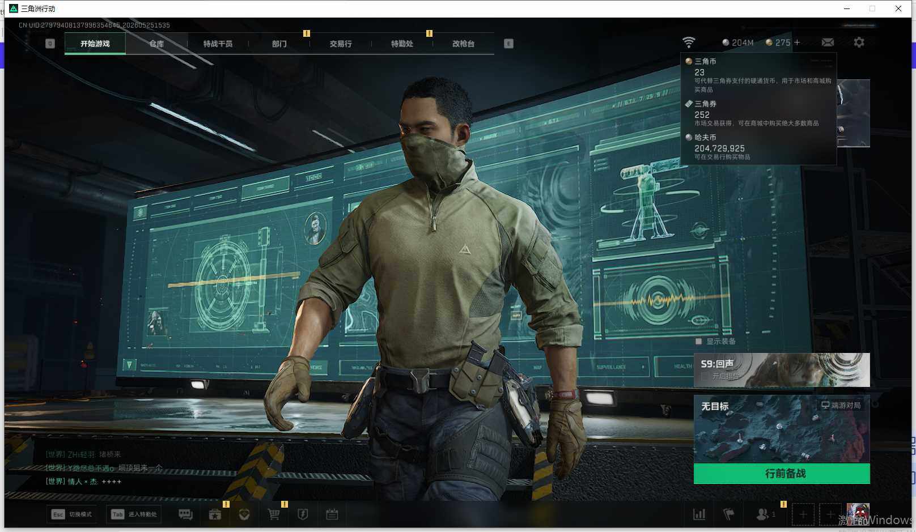Open the 无目标 map selection card
The width and height of the screenshot is (916, 532).
782,429
